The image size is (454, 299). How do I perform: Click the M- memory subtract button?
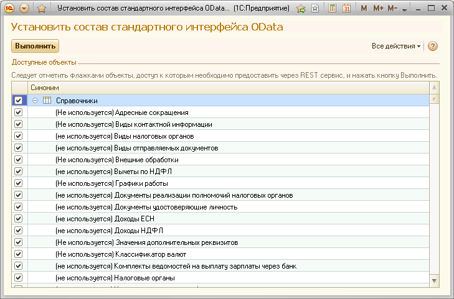[392, 9]
